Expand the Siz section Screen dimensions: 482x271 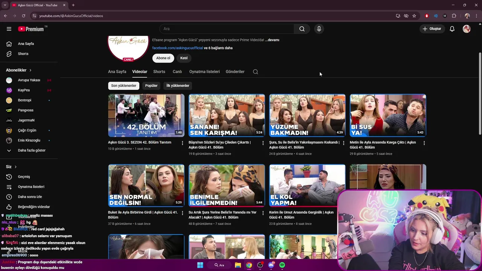point(11,167)
